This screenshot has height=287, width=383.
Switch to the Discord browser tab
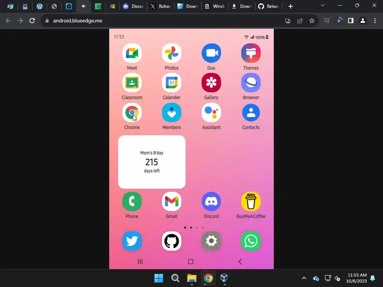(134, 6)
